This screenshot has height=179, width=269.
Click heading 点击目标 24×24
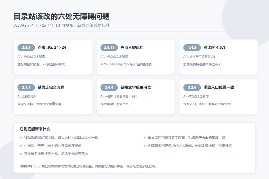click(x=52, y=48)
